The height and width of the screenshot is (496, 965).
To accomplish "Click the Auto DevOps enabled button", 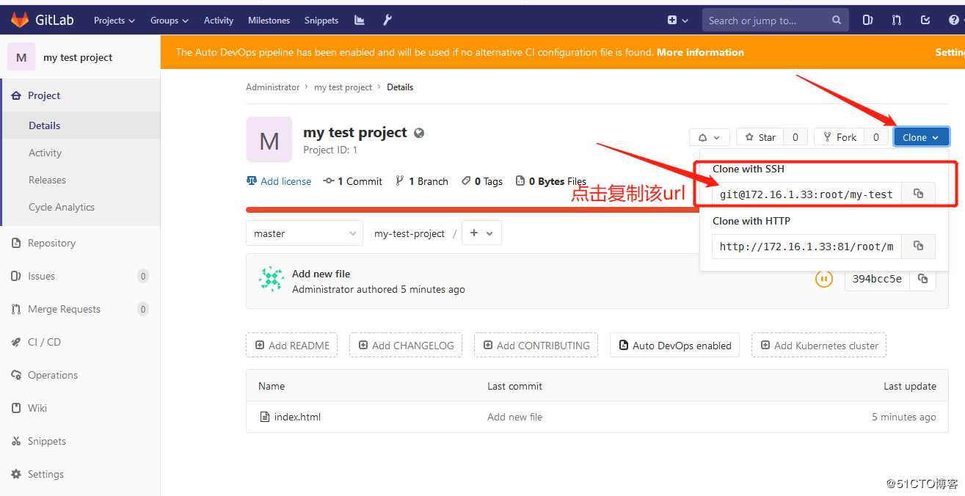I will (x=675, y=345).
